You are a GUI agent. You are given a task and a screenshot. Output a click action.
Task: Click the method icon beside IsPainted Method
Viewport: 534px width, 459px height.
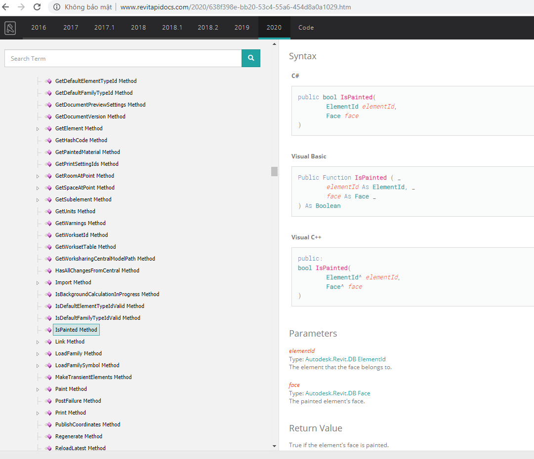48,330
